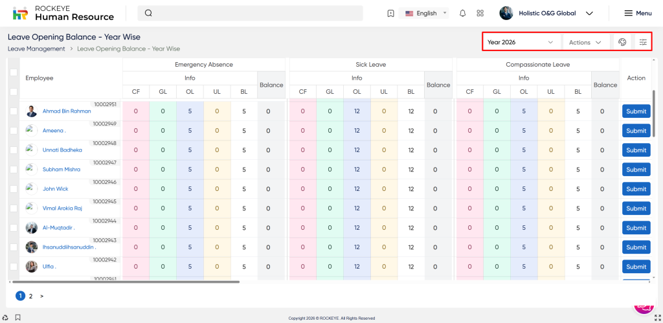This screenshot has height=323, width=663.
Task: Open the filter sliders settings icon
Action: pos(643,42)
